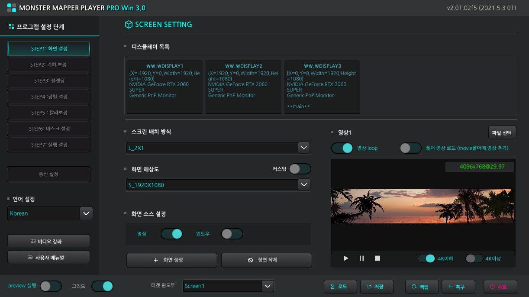Toggle the 영상 loop switch
This screenshot has height=297, width=529.
pos(342,148)
